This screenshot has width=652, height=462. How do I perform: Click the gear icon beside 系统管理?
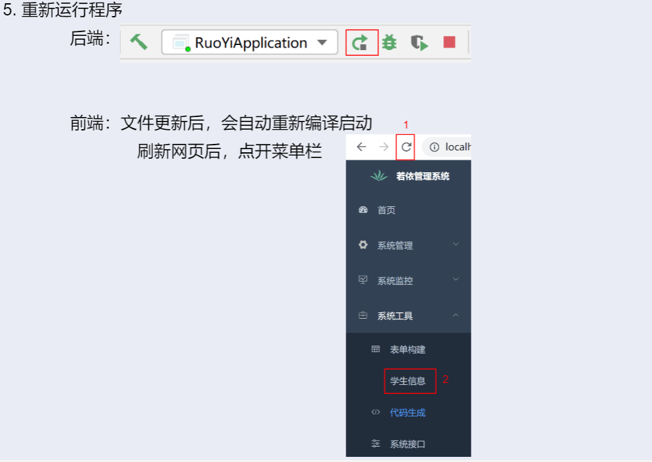[x=363, y=245]
